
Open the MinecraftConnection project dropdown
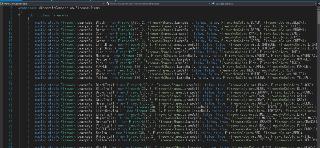pyautogui.click(x=53, y=4)
